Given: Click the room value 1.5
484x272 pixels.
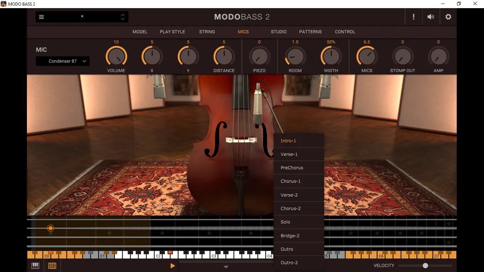Looking at the screenshot, I should coord(295,42).
